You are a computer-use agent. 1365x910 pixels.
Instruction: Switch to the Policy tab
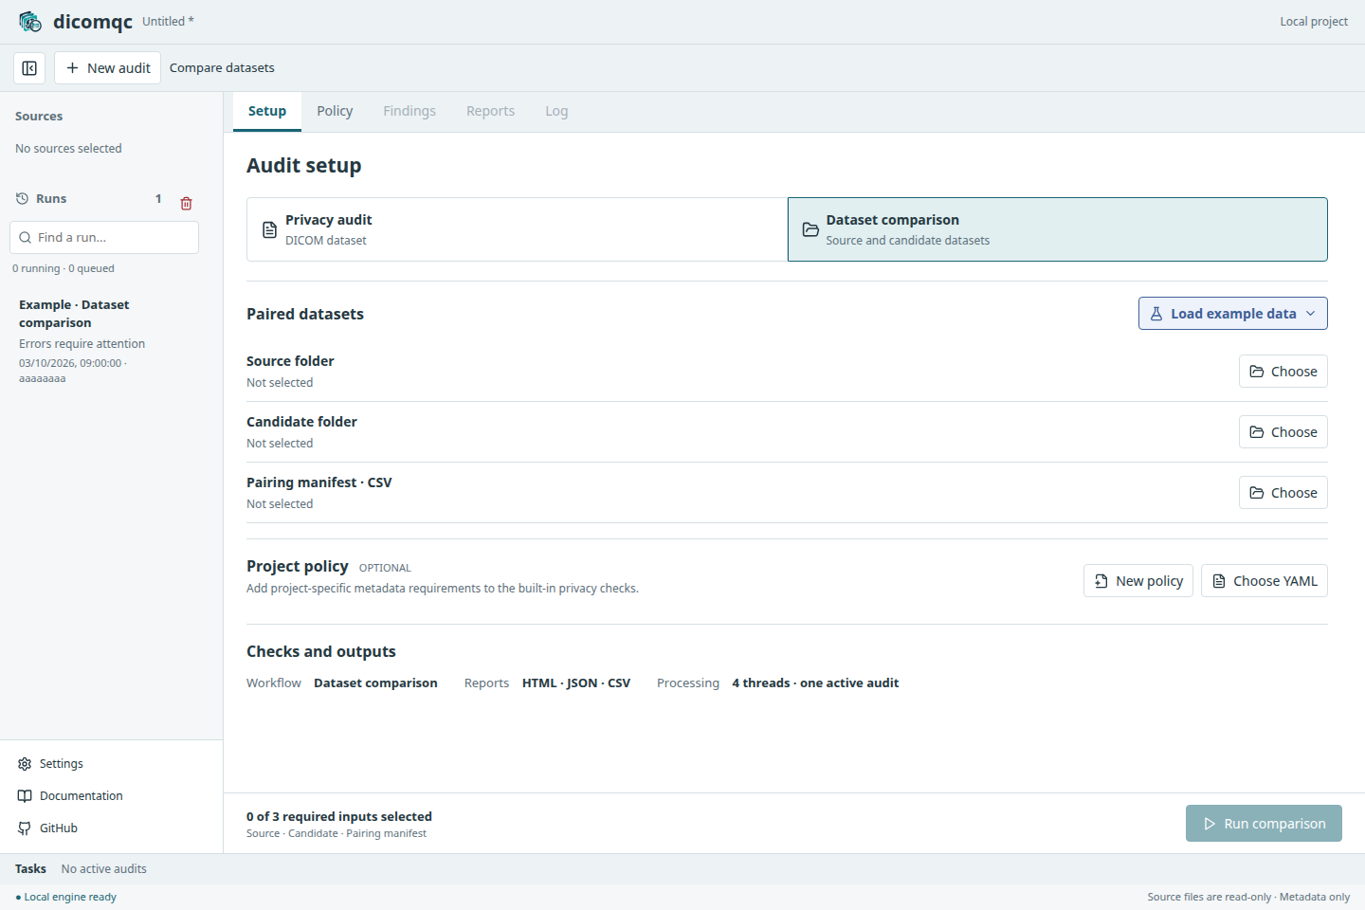point(335,111)
